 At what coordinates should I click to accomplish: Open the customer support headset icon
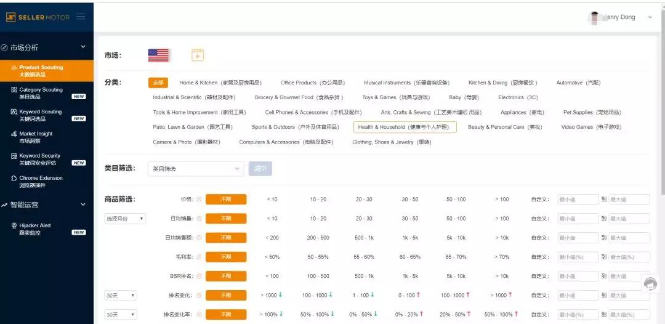pyautogui.click(x=650, y=283)
